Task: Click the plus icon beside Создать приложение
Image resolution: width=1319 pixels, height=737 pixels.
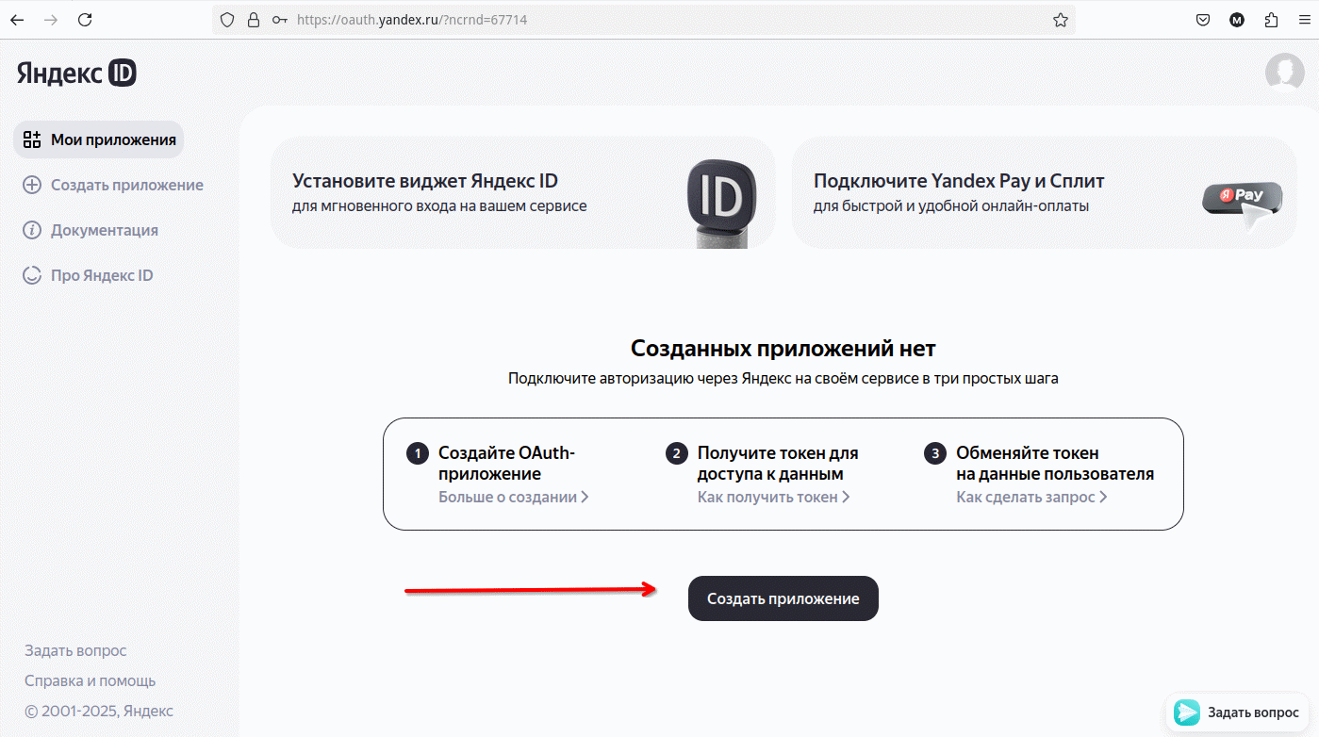Action: (32, 185)
